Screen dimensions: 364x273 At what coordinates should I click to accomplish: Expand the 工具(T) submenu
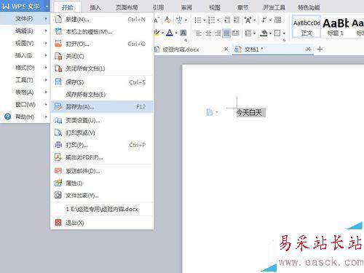tap(25, 80)
